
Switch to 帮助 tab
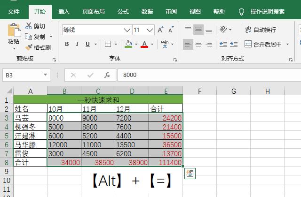[219, 12]
